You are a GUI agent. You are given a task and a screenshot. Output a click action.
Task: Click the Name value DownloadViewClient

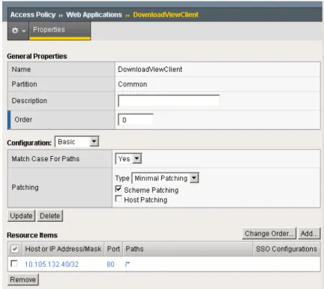(150, 69)
